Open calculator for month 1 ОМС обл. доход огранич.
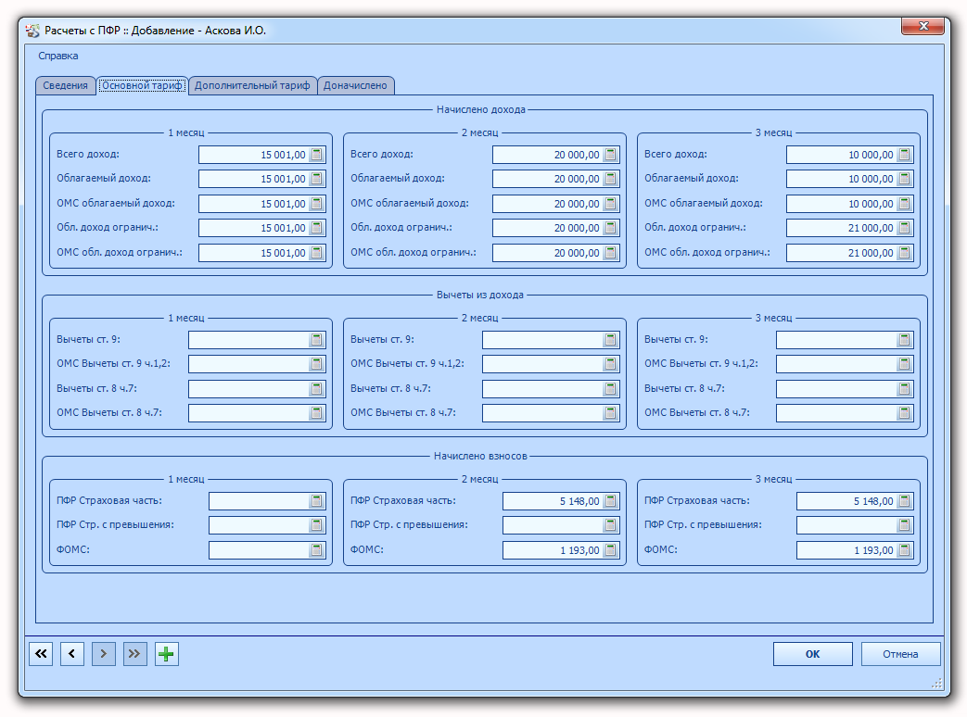Image resolution: width=967 pixels, height=717 pixels. pos(316,253)
